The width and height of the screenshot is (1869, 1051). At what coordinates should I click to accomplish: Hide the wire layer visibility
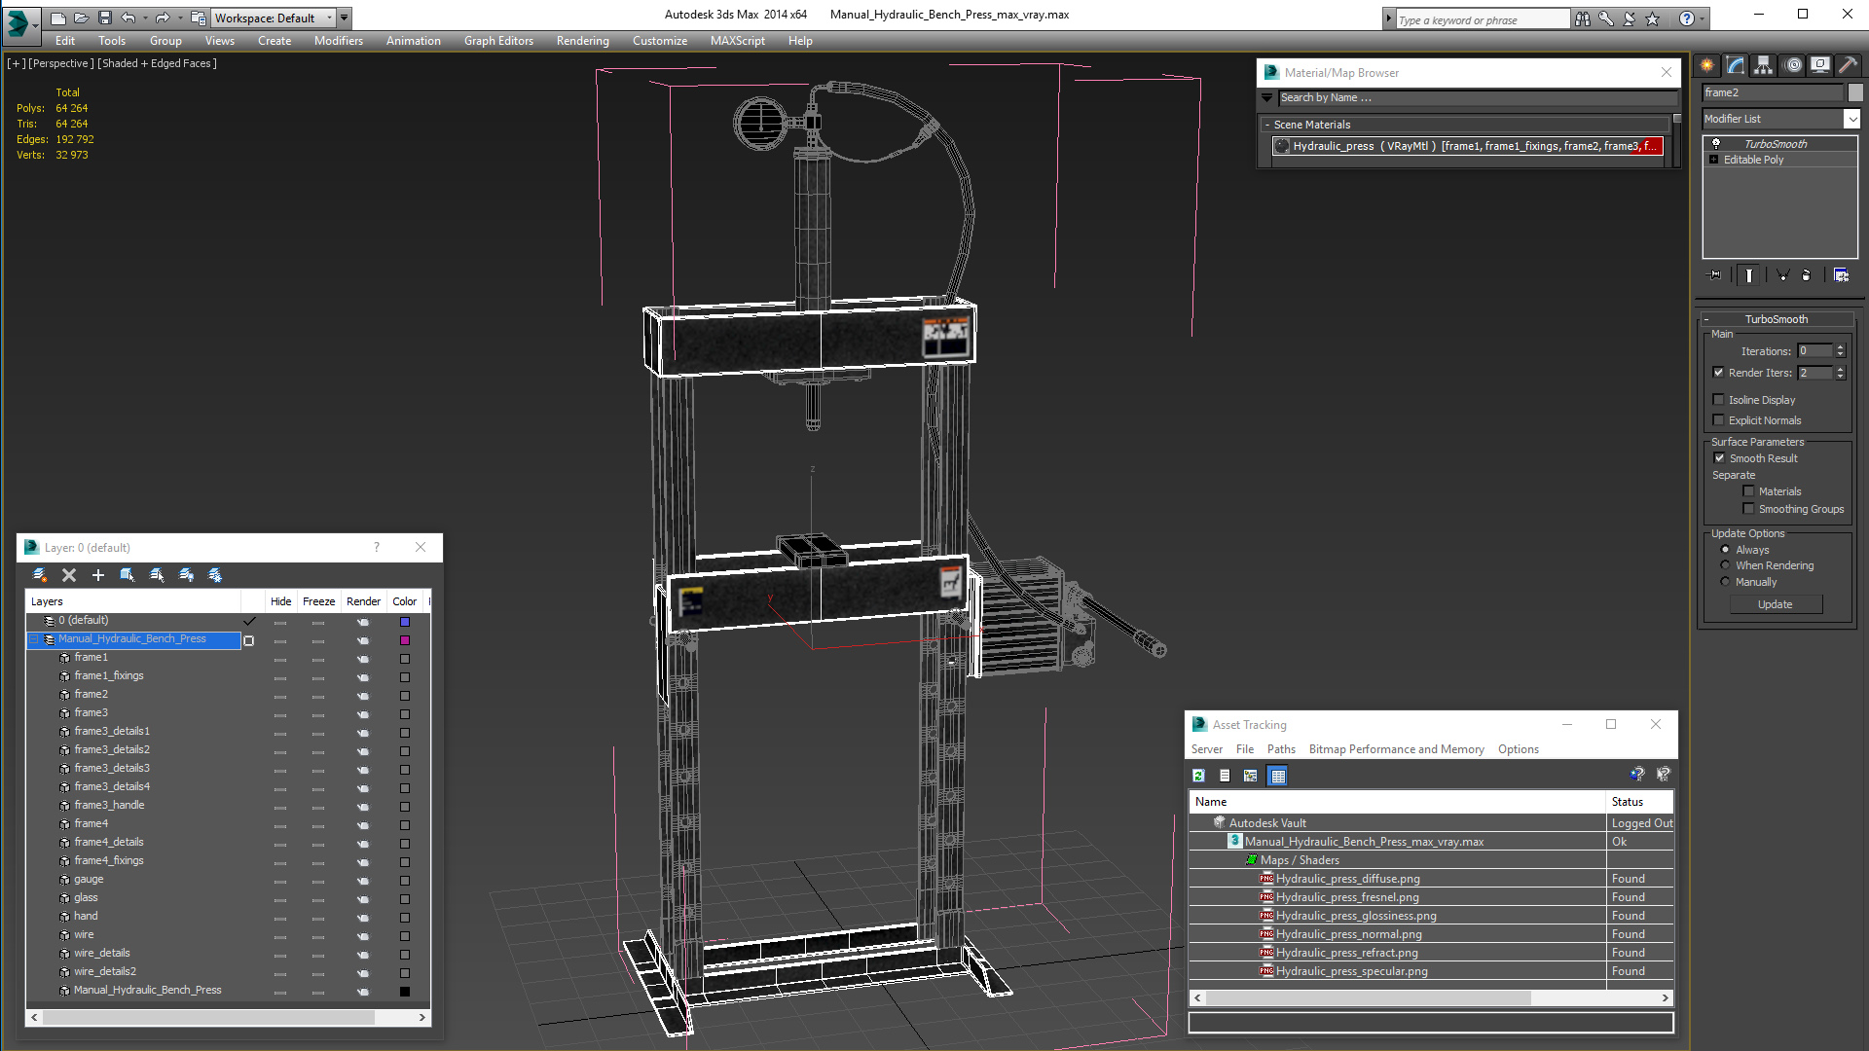[x=279, y=934]
